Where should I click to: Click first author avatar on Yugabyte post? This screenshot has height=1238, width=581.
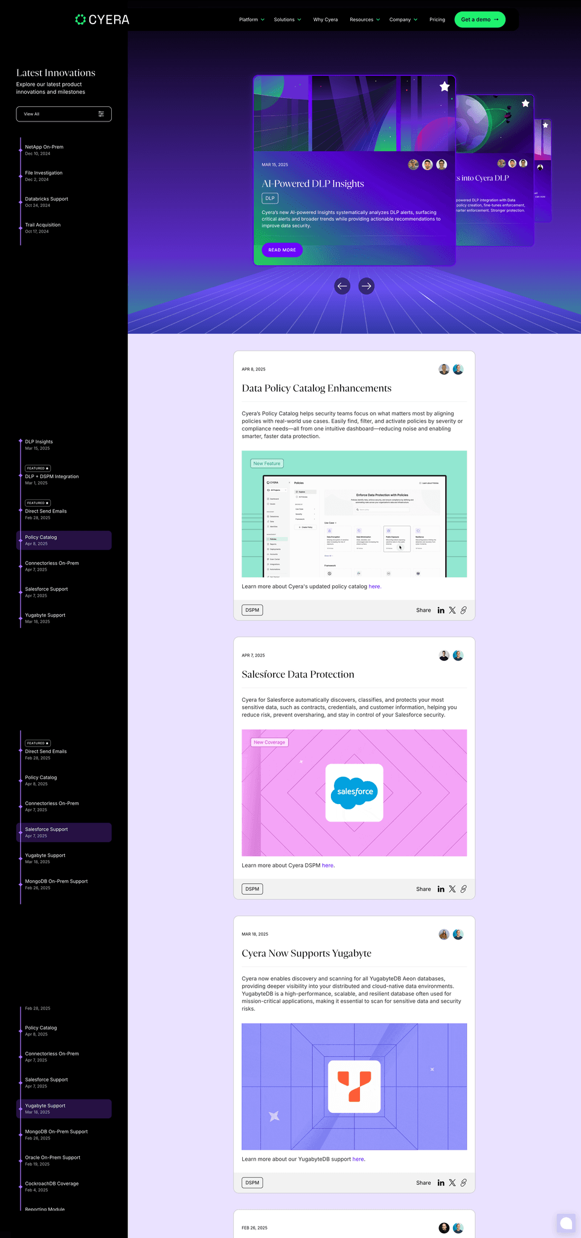(x=444, y=935)
